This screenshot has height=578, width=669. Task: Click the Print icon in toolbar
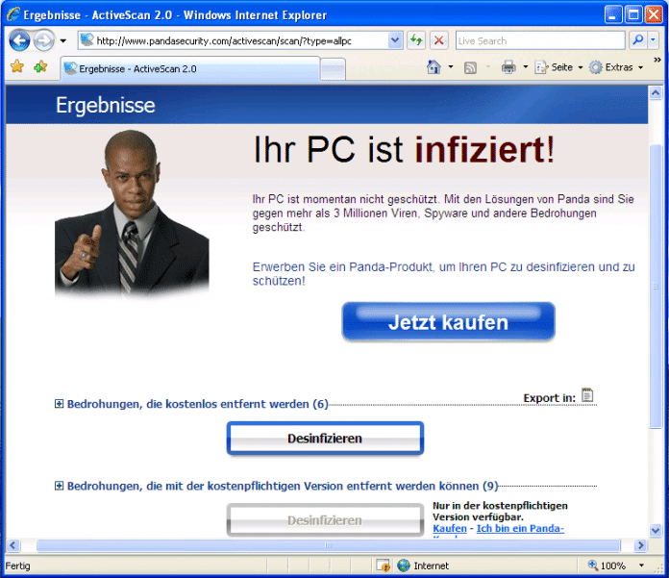pyautogui.click(x=508, y=67)
